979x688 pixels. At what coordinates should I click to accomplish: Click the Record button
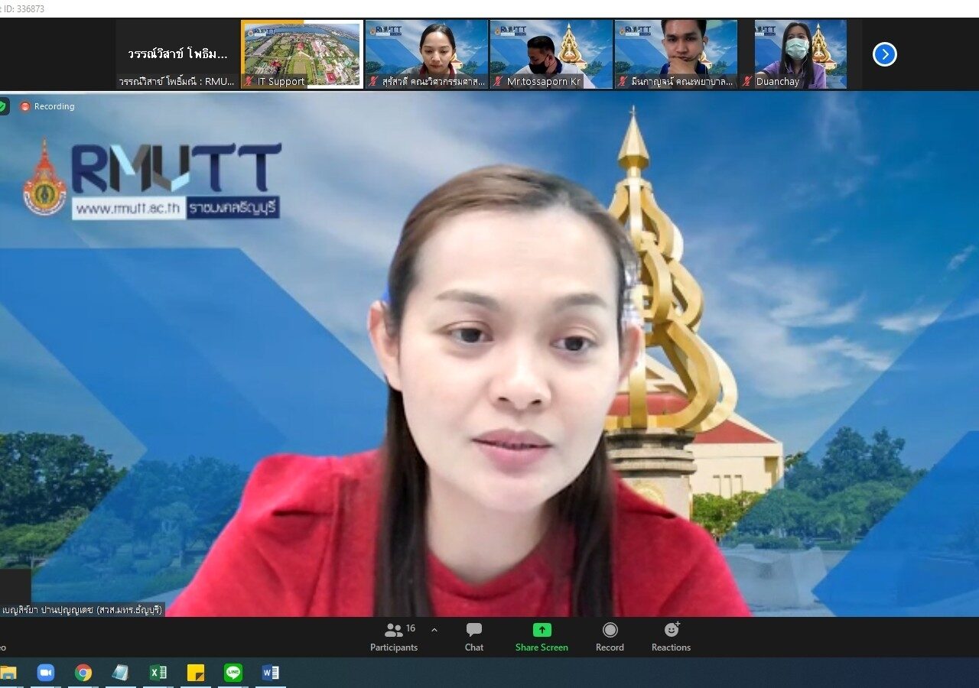point(610,637)
